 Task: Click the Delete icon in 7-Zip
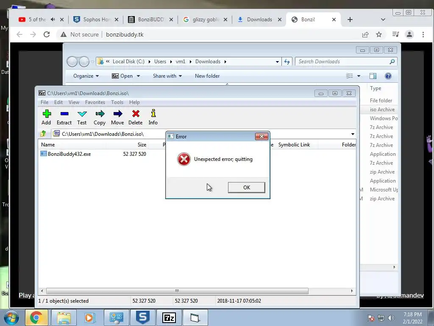coord(135,117)
